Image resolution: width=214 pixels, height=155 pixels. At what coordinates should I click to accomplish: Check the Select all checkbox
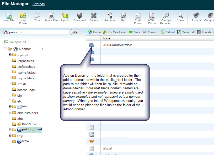pyautogui.click(x=179, y=32)
